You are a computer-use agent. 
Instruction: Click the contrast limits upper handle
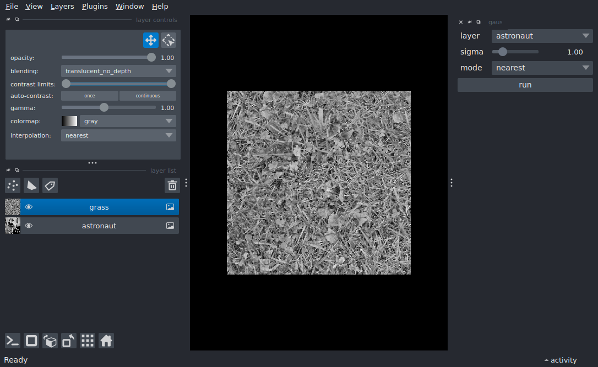pos(171,84)
